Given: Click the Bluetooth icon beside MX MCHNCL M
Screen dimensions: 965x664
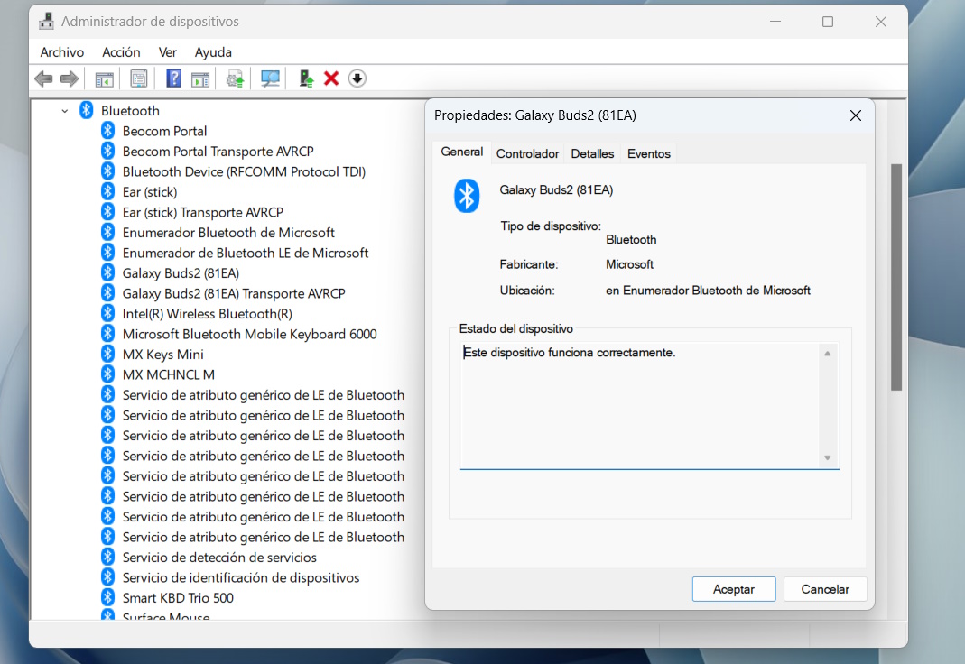Looking at the screenshot, I should point(107,374).
